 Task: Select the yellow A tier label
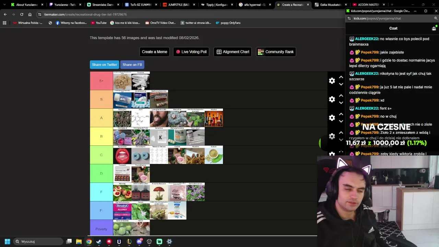[101, 118]
